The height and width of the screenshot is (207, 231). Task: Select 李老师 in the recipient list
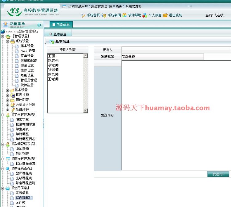tap(53, 65)
